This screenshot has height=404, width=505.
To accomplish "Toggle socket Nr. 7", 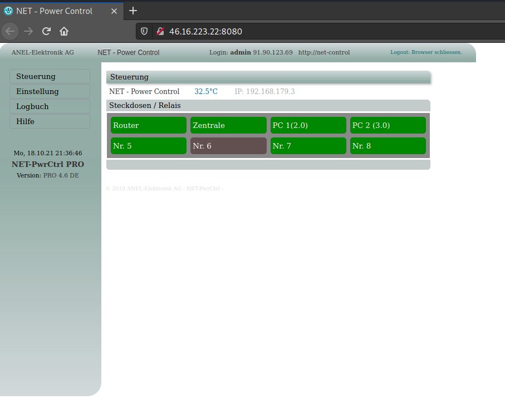I will coord(308,146).
